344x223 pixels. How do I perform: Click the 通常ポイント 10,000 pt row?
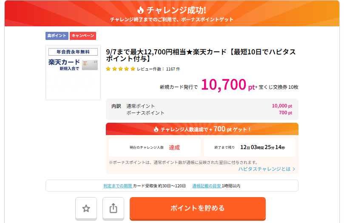coord(202,106)
